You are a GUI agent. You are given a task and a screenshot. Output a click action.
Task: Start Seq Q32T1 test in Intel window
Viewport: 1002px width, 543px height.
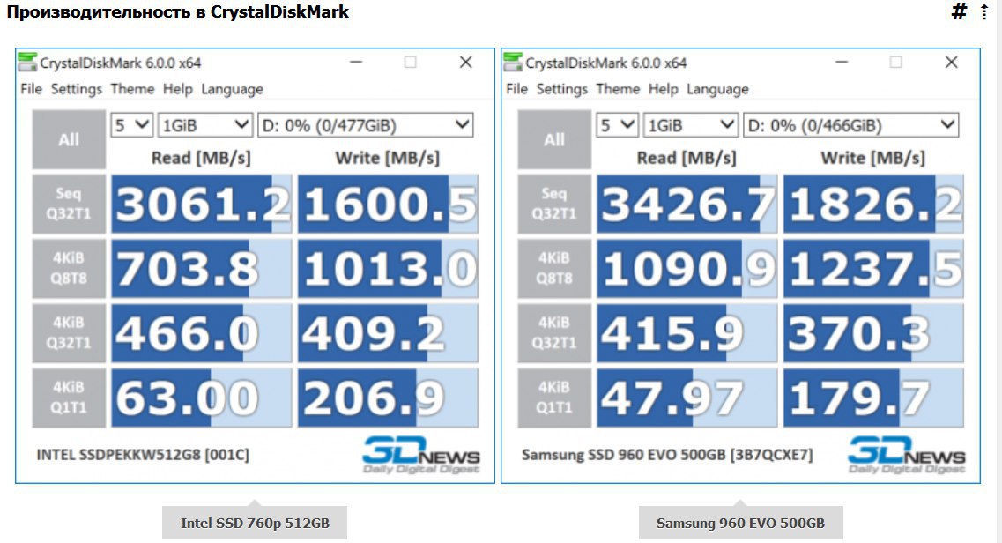coord(69,204)
